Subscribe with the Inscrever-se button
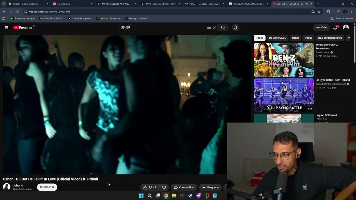 tap(47, 187)
